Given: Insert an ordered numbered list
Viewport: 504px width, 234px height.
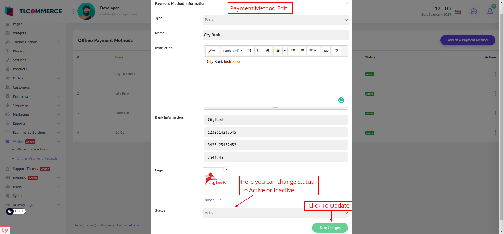Looking at the screenshot, I should coord(302,51).
